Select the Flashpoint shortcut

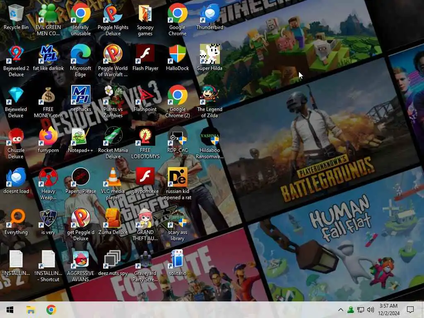[x=145, y=96]
